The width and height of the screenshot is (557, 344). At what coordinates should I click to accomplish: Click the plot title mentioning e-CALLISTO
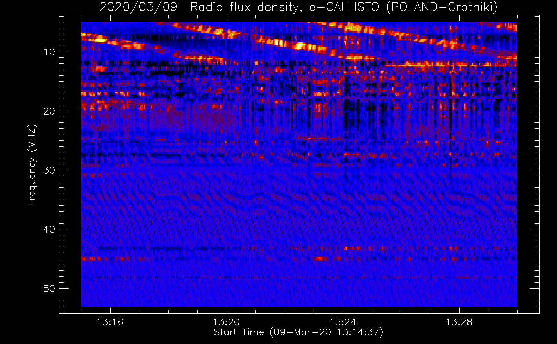[x=298, y=7]
